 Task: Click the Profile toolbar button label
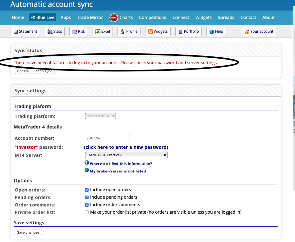pyautogui.click(x=132, y=31)
